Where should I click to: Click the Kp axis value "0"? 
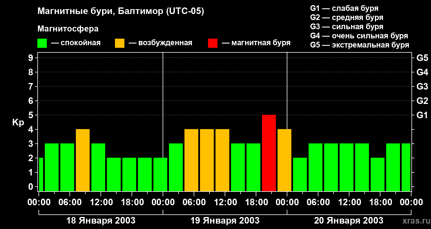coord(31,187)
